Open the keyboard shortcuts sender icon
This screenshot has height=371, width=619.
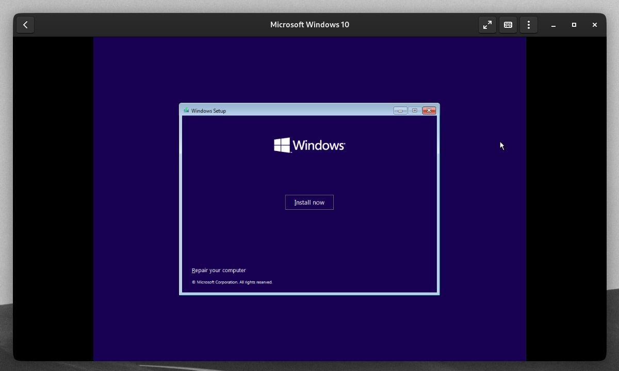(508, 25)
